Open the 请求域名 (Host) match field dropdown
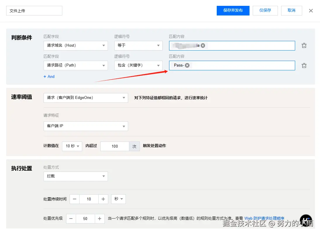This screenshot has height=234, width=320. point(76,46)
